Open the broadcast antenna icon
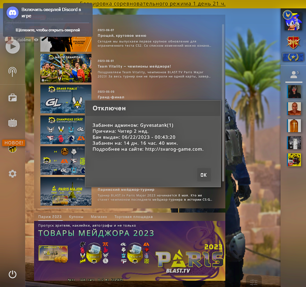This screenshot has width=306, height=287. coord(13,72)
